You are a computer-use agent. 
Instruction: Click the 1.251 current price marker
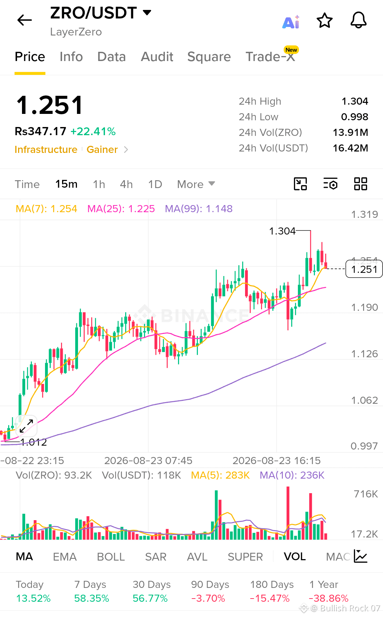coord(364,269)
